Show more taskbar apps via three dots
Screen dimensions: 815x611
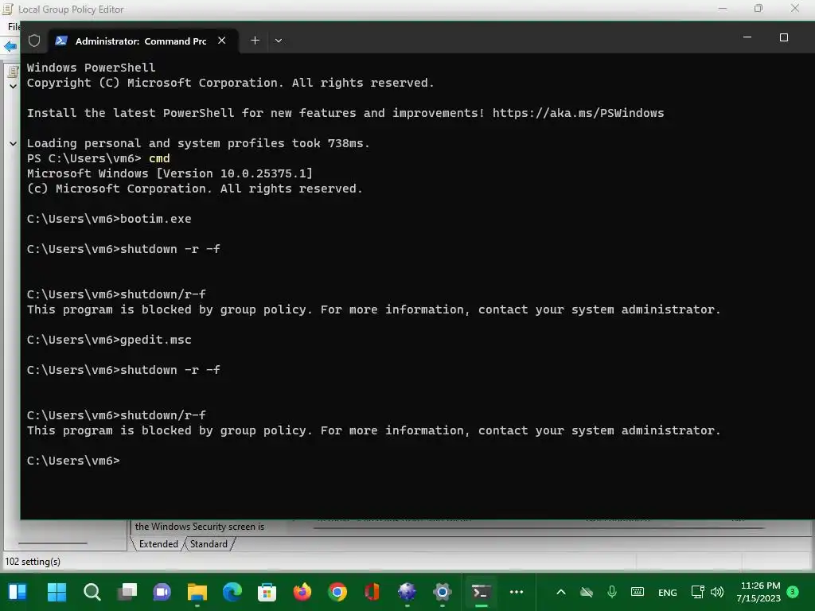(516, 592)
